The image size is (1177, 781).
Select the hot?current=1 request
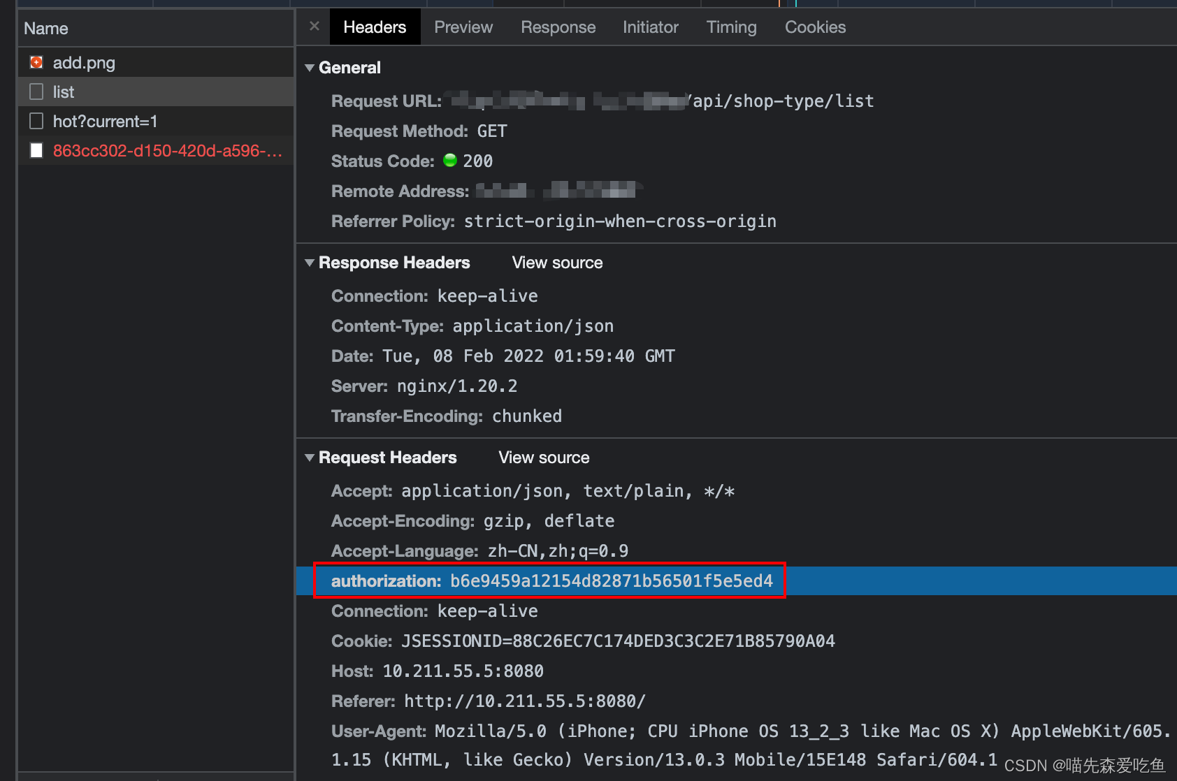155,122
